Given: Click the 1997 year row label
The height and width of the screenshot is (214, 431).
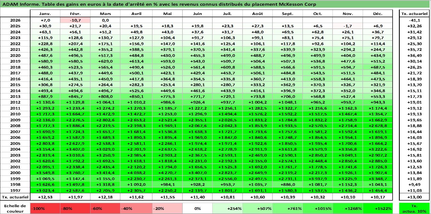Looking at the screenshot, I should [15, 190].
